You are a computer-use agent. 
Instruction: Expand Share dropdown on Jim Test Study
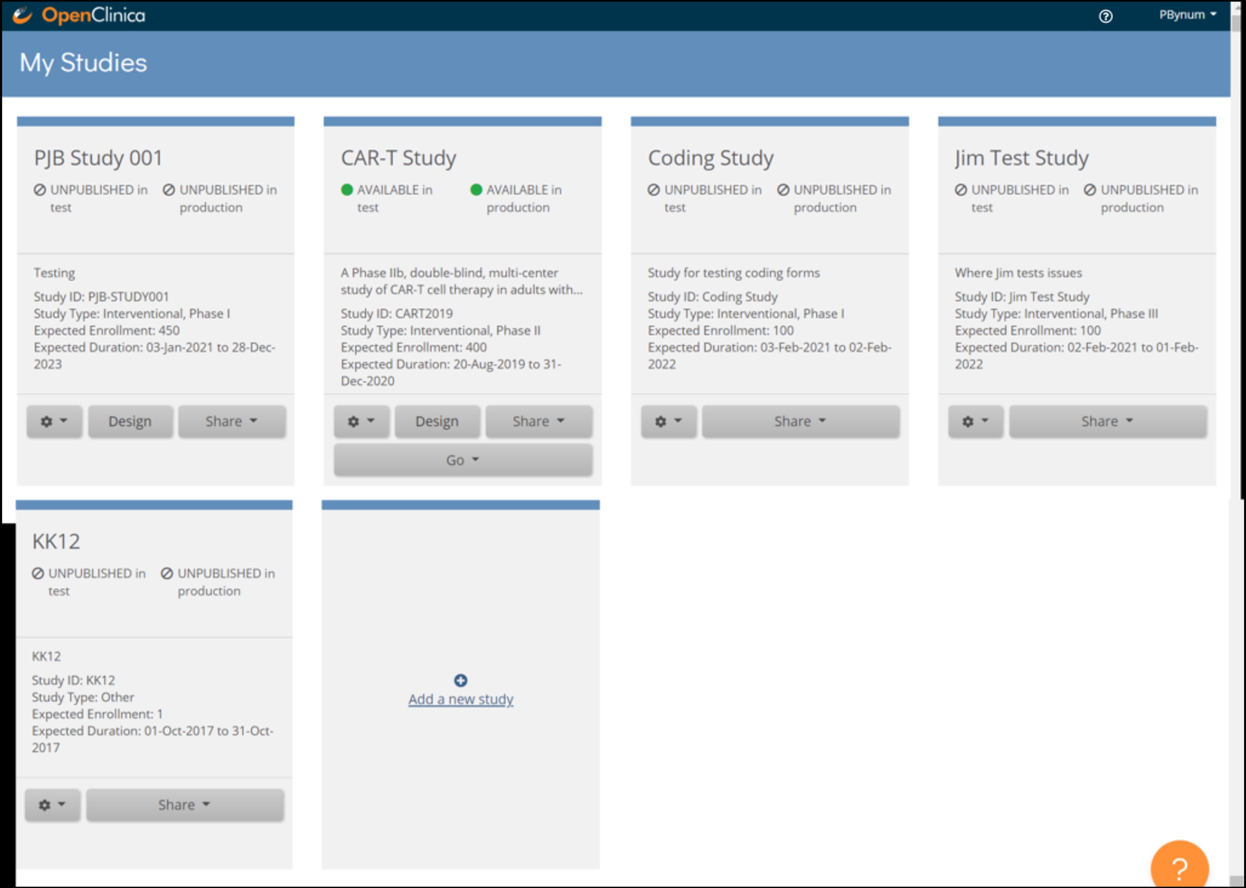point(1107,422)
